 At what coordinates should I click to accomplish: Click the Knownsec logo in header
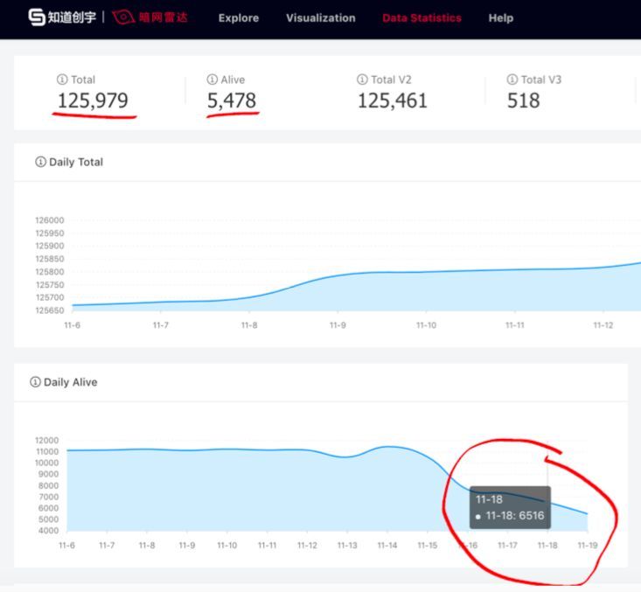61,17
